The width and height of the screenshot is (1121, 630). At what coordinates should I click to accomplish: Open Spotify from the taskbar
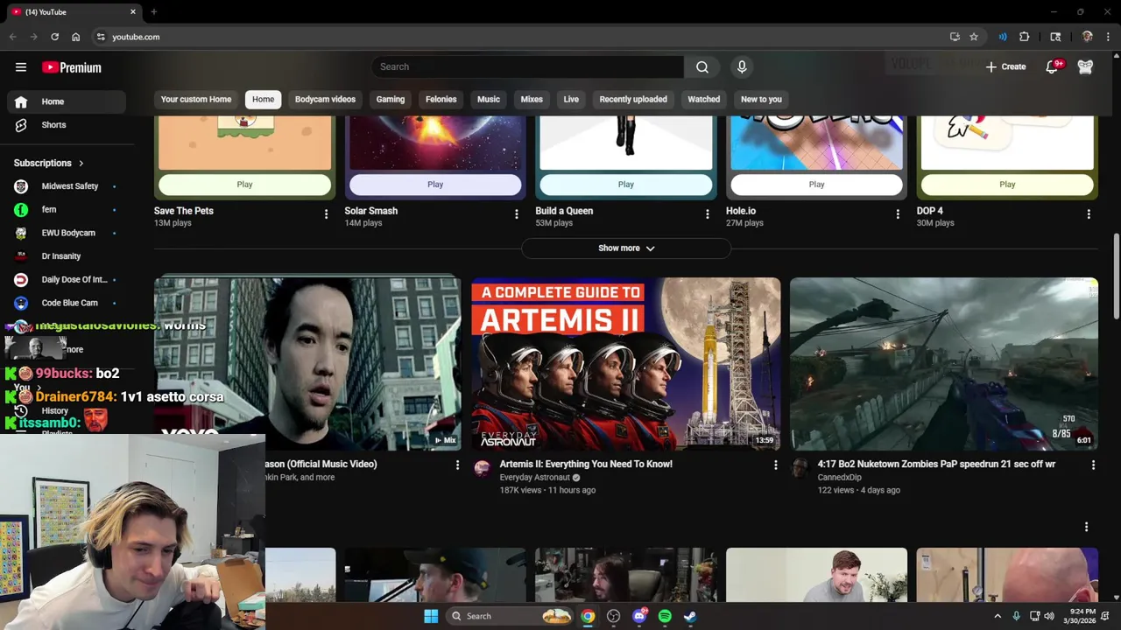(665, 616)
